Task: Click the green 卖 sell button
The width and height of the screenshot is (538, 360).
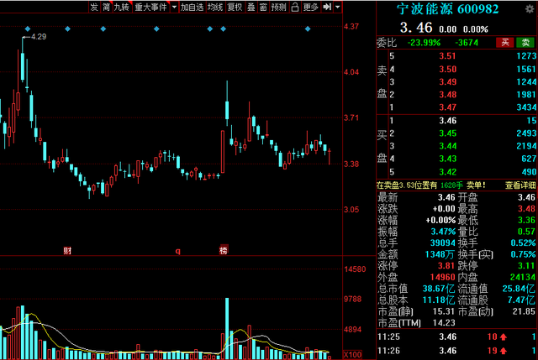Action: 525,43
